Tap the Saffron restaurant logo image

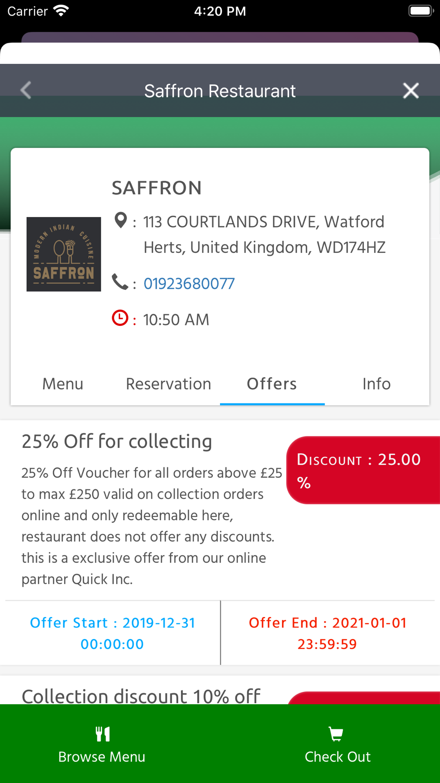[x=64, y=254]
